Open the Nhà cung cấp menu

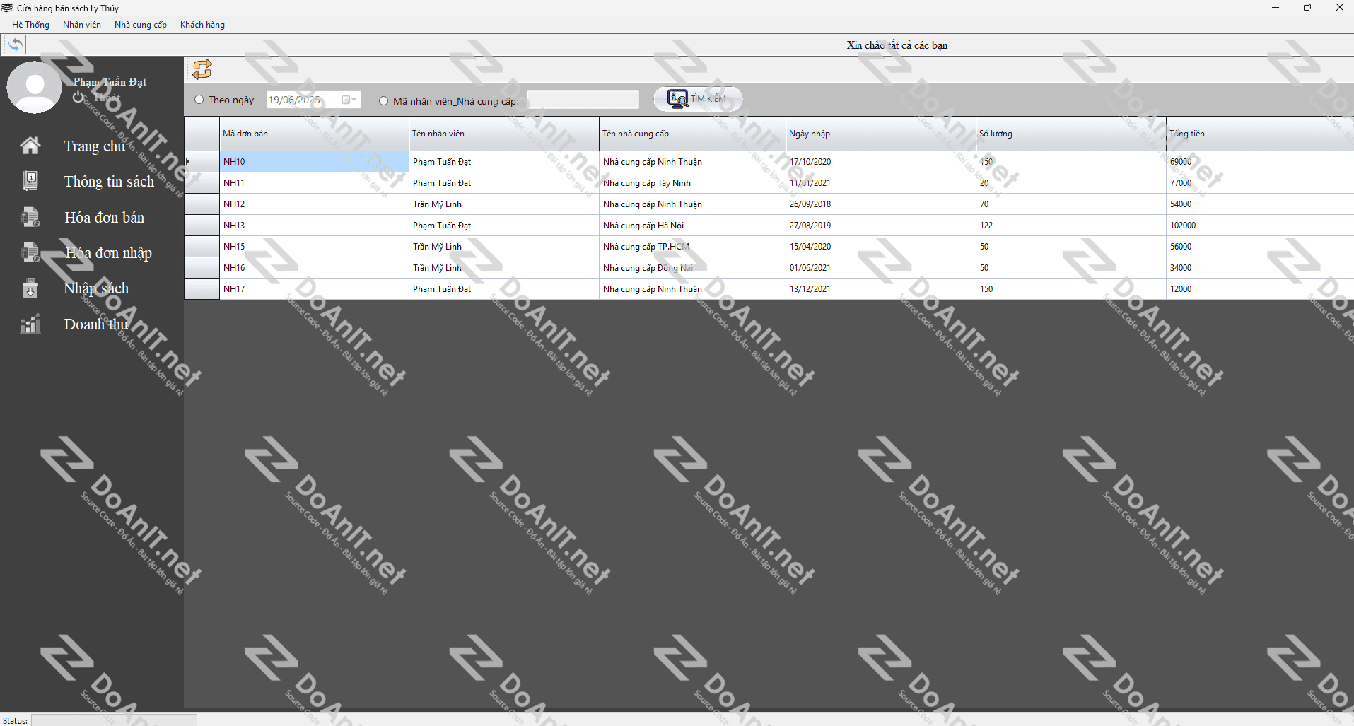(x=141, y=25)
